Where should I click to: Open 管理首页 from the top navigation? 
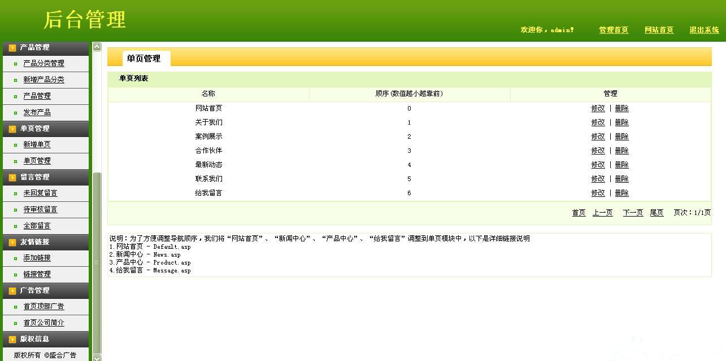click(614, 30)
